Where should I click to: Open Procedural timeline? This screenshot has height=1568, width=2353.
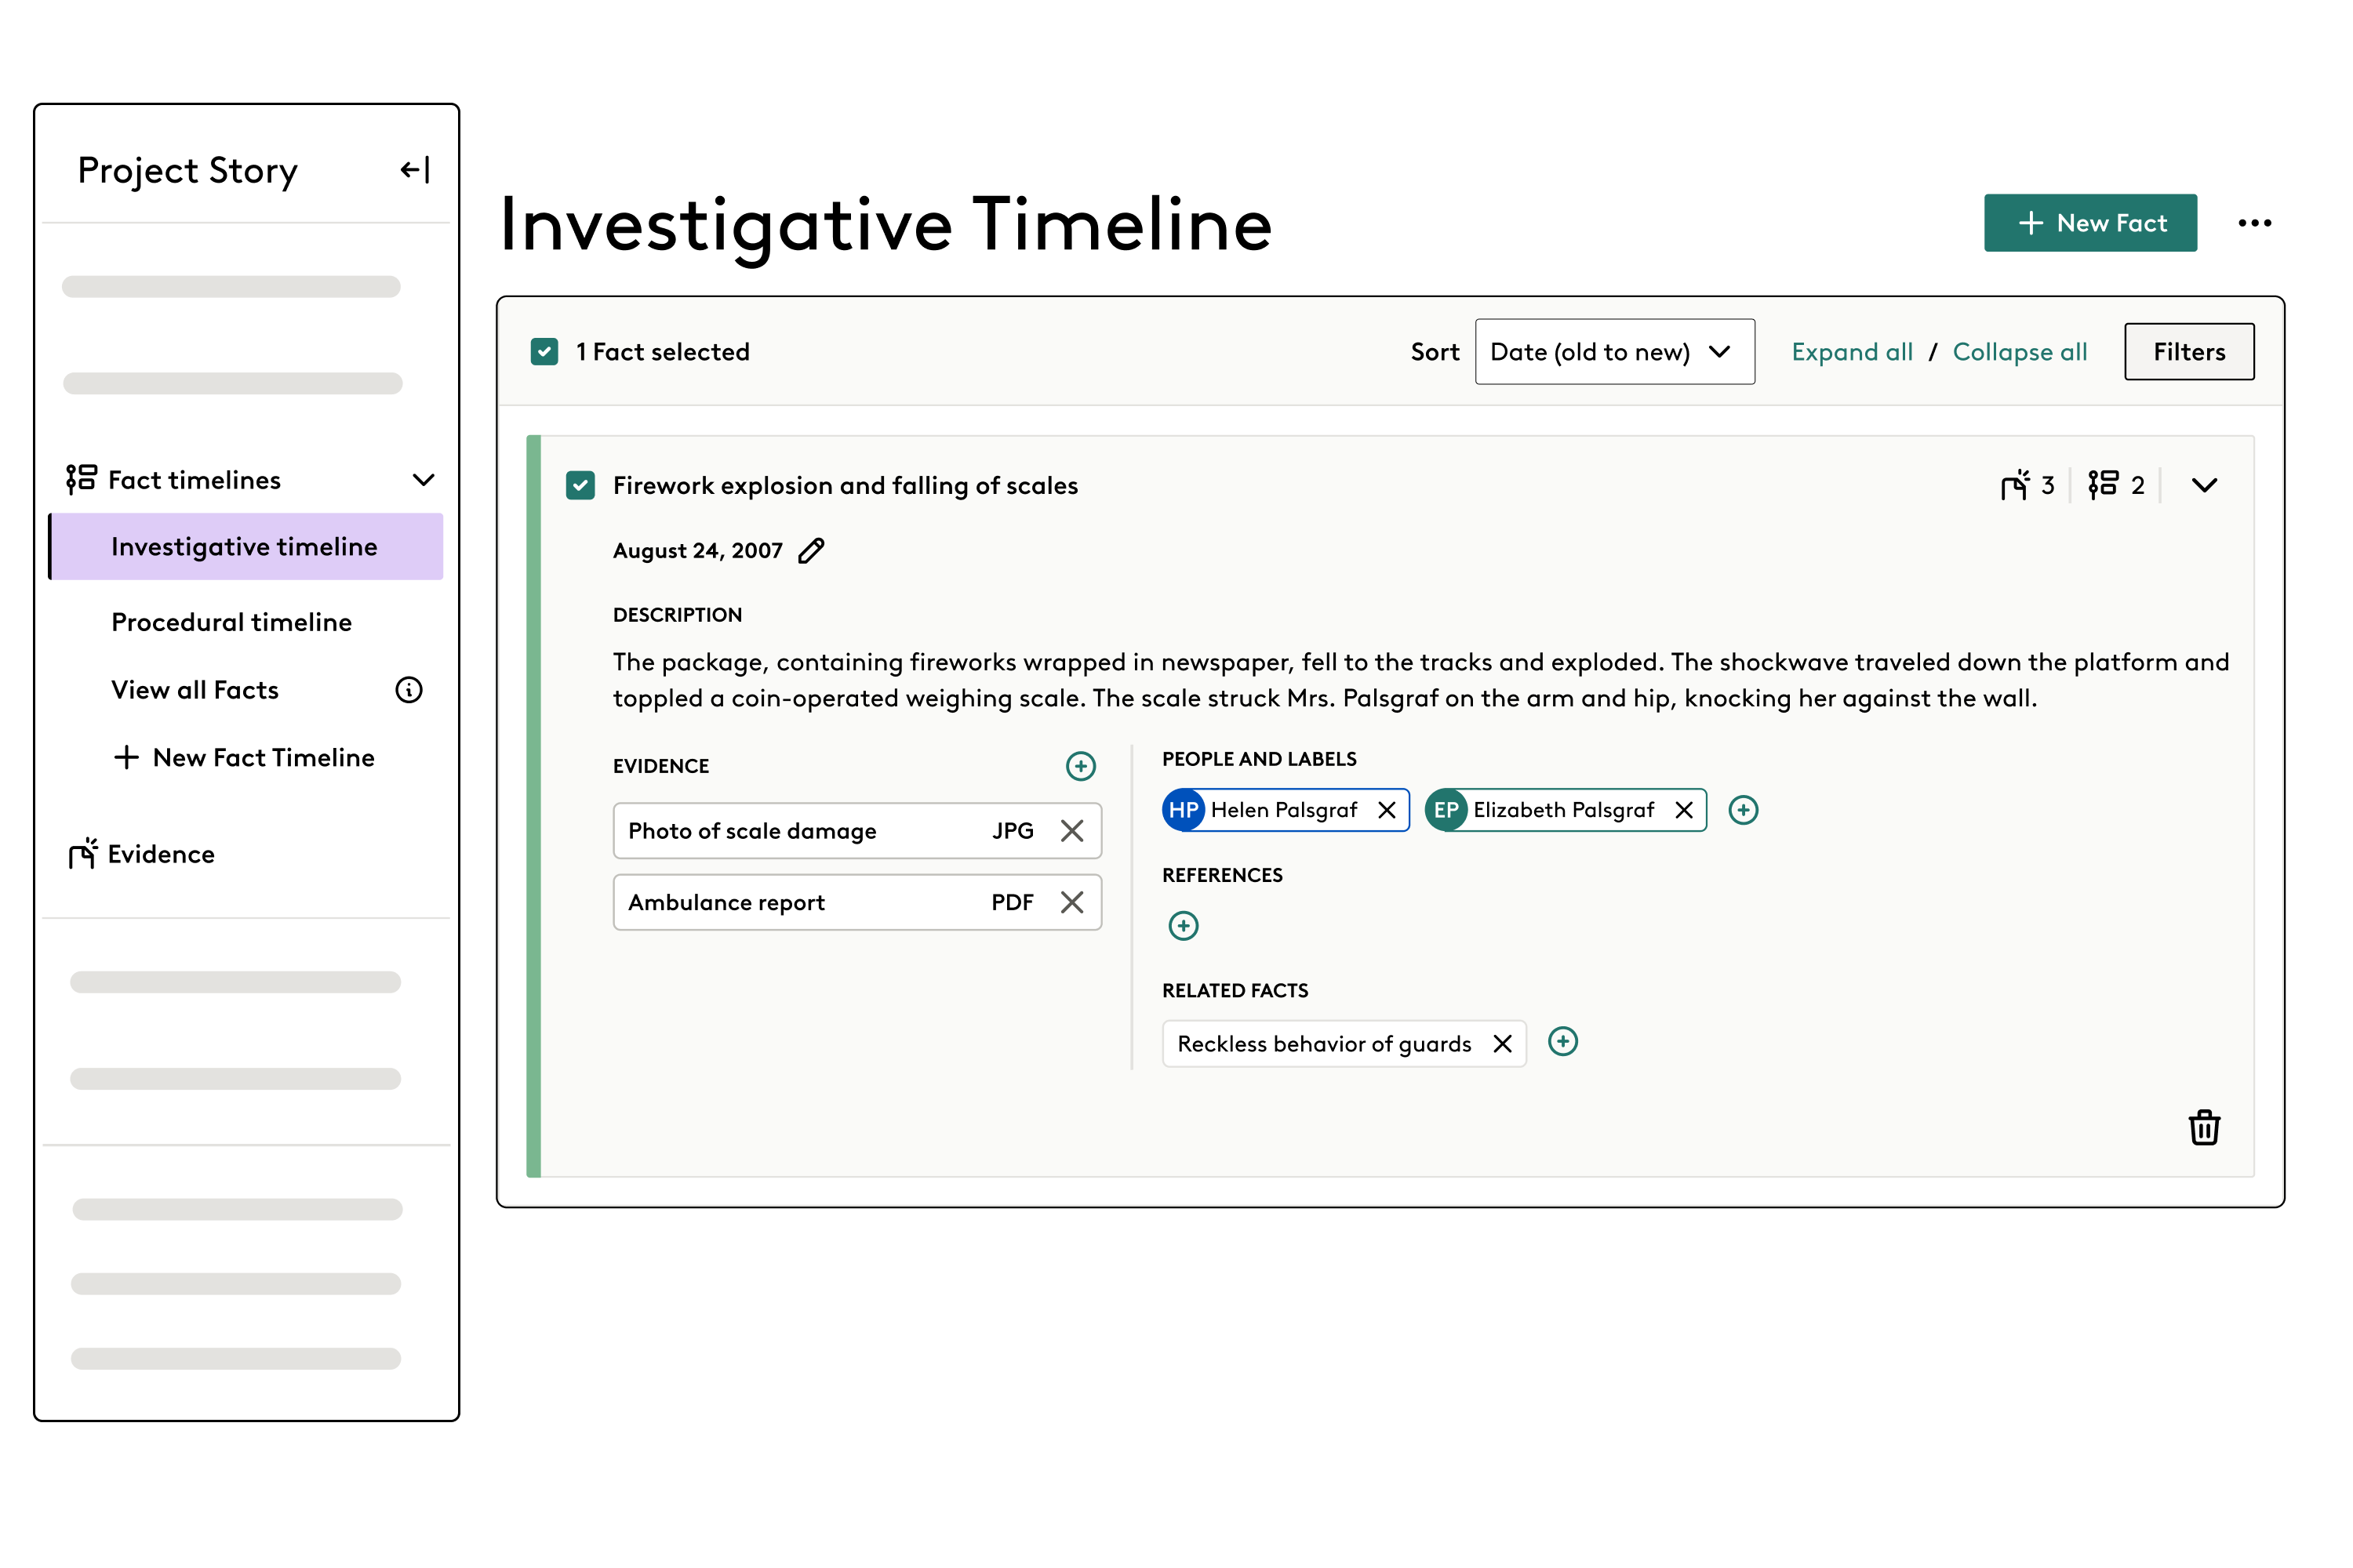coord(231,622)
